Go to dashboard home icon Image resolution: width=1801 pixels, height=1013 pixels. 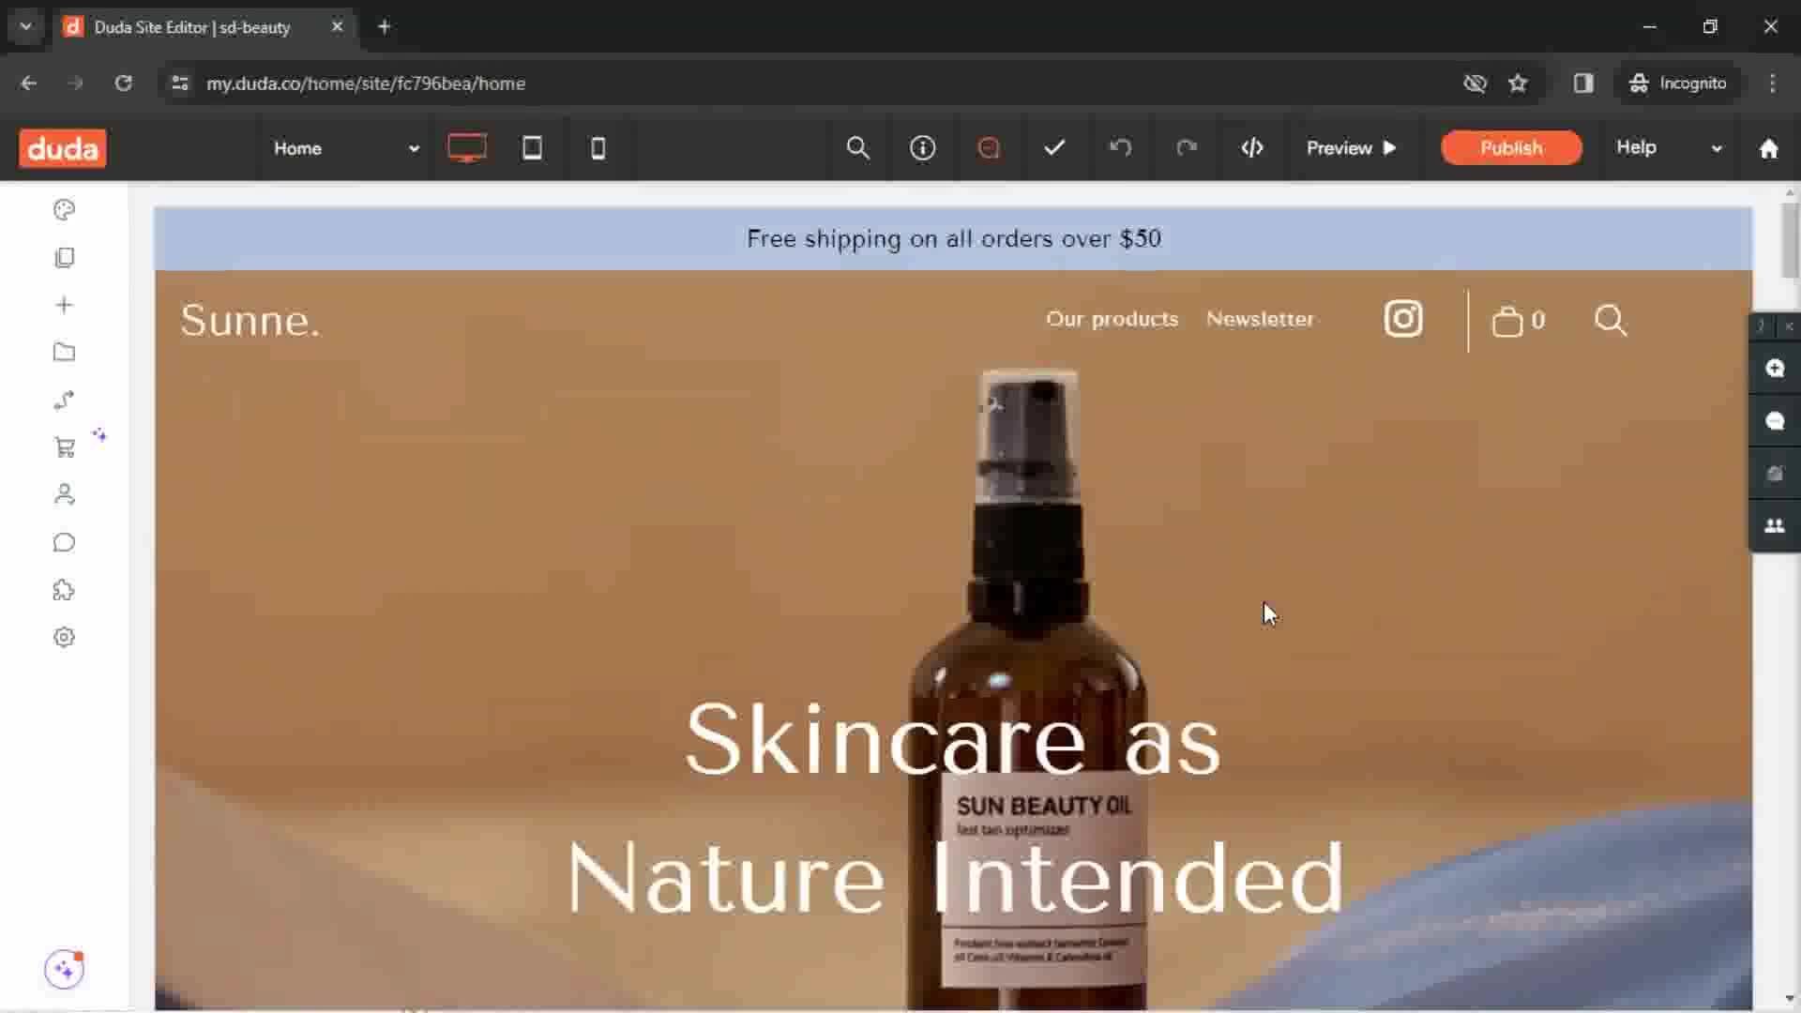tap(1769, 148)
